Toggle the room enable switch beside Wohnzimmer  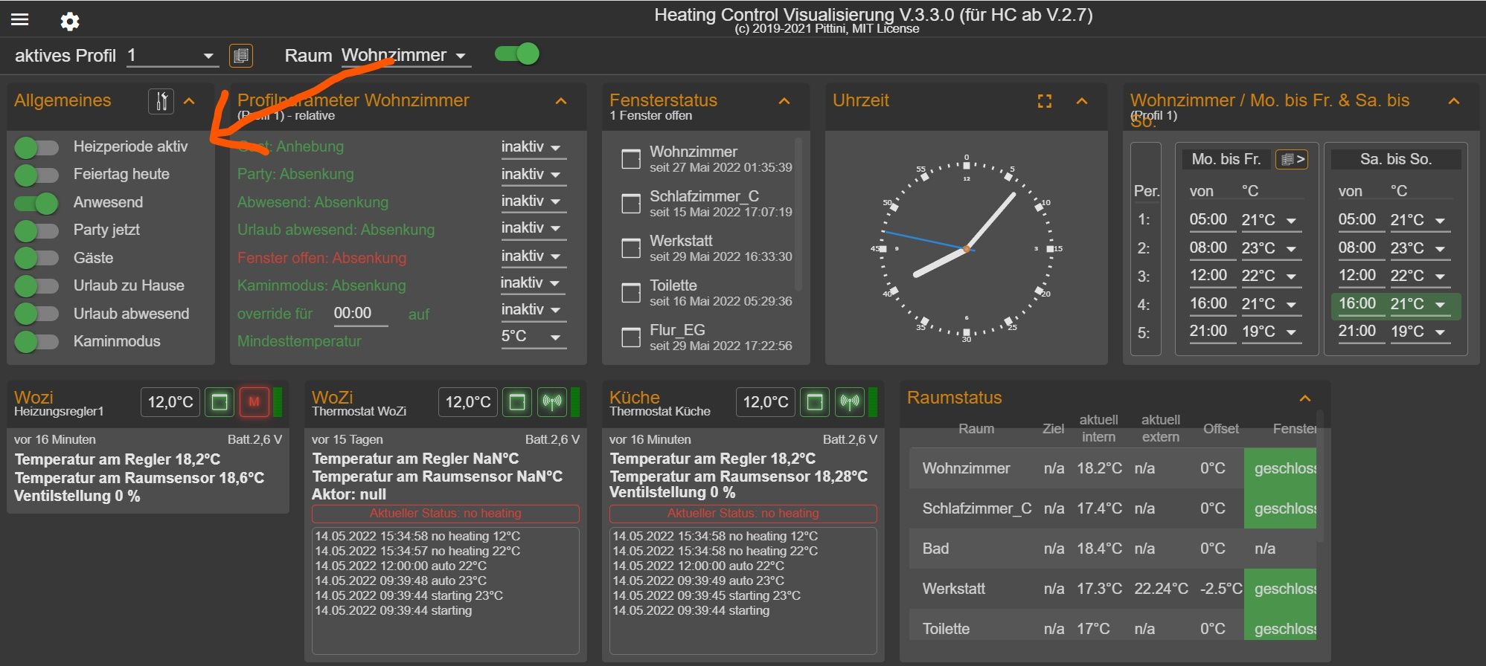click(517, 54)
